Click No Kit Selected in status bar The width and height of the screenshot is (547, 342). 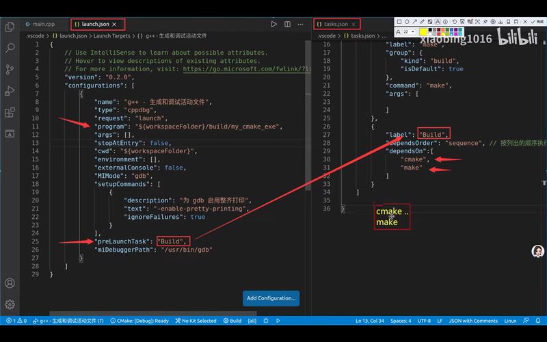196,321
